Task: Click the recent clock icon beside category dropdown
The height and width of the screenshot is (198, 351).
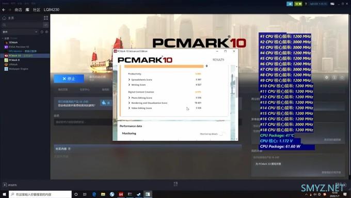Action: (x=42, y=32)
